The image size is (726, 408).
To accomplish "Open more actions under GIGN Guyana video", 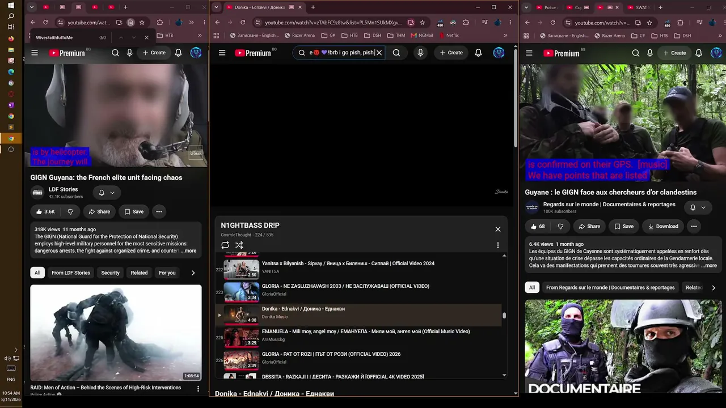I will click(x=159, y=211).
